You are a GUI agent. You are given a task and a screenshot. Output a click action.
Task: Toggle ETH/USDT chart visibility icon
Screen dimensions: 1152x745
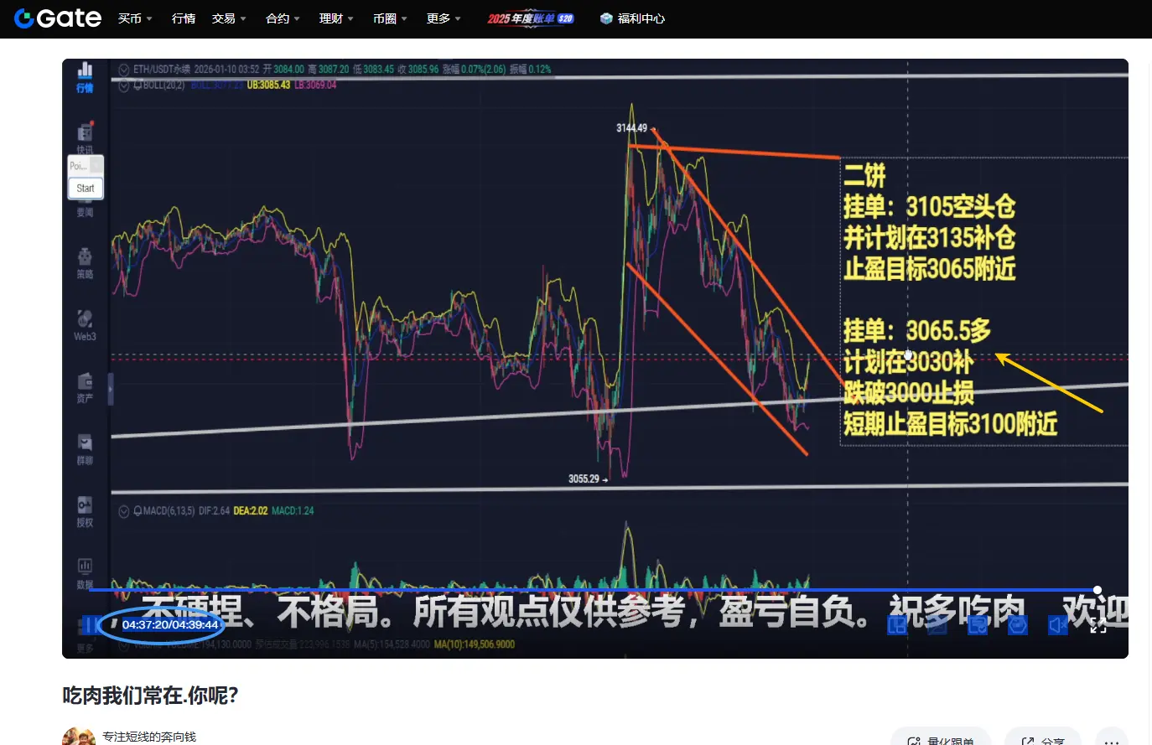pyautogui.click(x=124, y=70)
